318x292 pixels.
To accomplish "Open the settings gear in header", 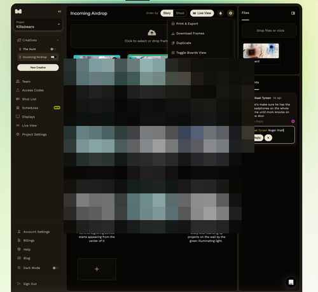I will pyautogui.click(x=231, y=13).
